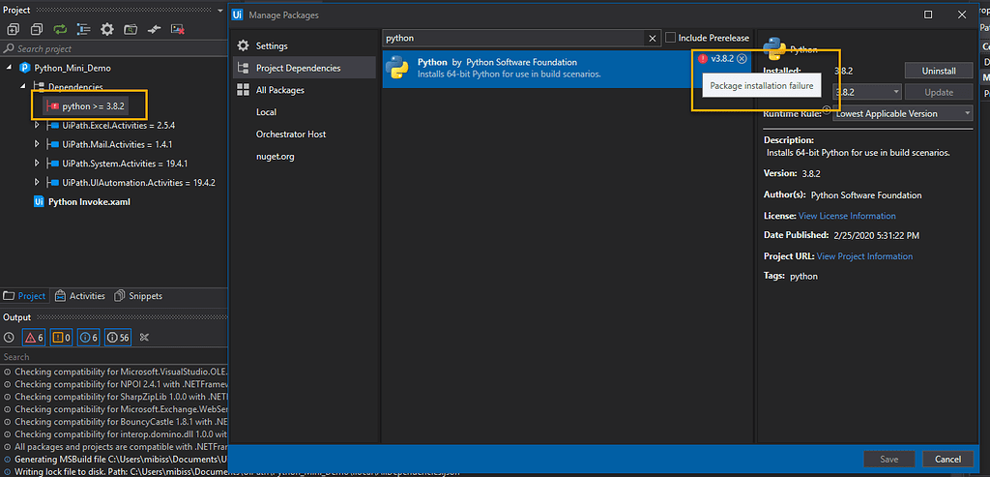Click Remove Unused Screenshots icon
Screen dimensions: 990x477
(178, 29)
